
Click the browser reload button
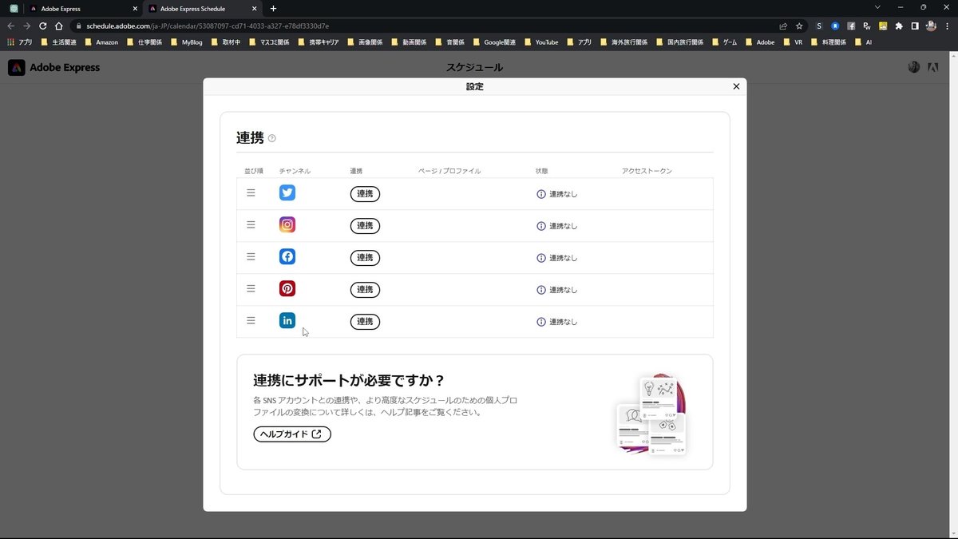[42, 26]
